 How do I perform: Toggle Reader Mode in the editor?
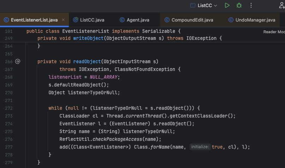(x=274, y=32)
